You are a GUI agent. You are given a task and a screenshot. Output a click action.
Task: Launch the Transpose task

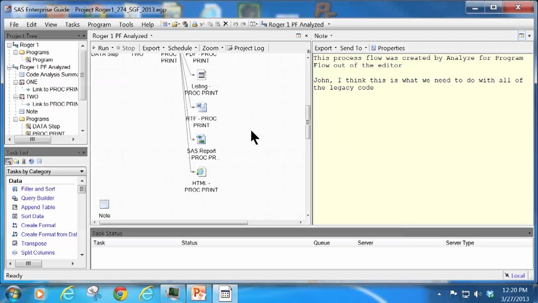coord(34,243)
